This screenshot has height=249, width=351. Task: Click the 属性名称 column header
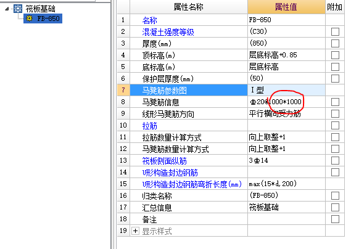point(189,7)
